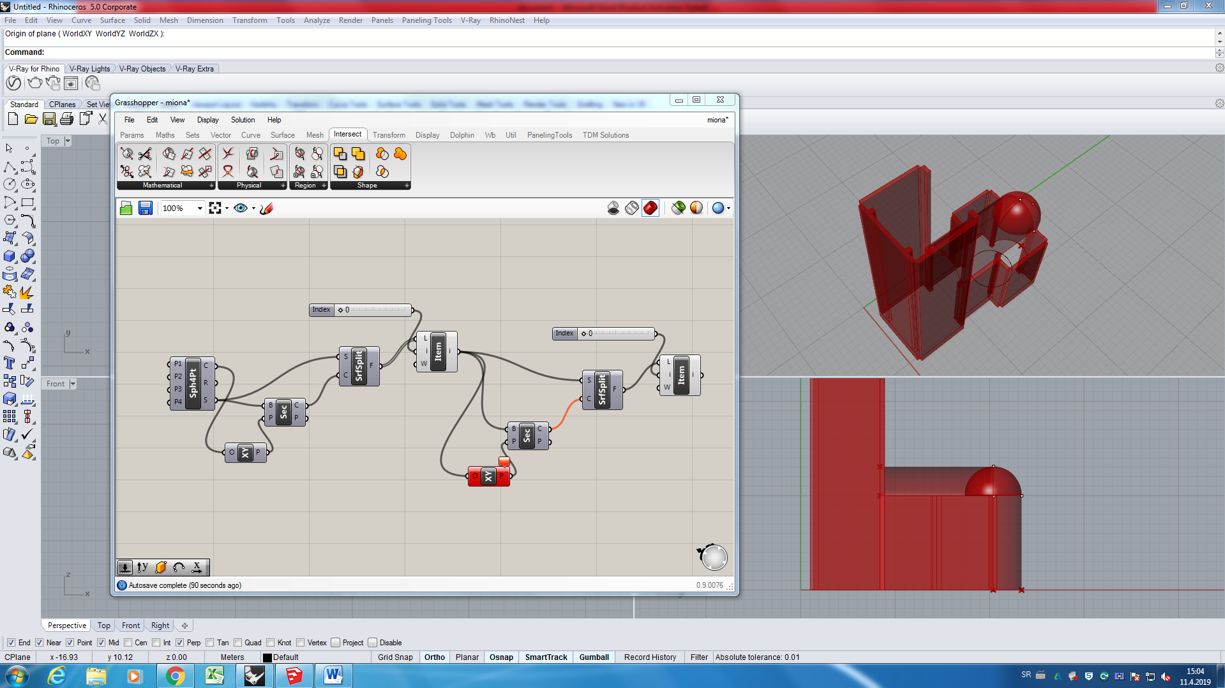Enable the Cen osnap checkbox
Viewport: 1225px width, 688px height.
tap(128, 643)
